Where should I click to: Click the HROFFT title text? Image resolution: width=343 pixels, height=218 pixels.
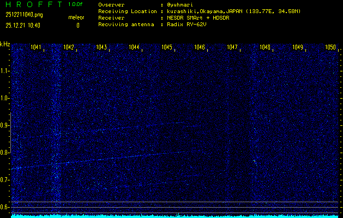pos(30,4)
